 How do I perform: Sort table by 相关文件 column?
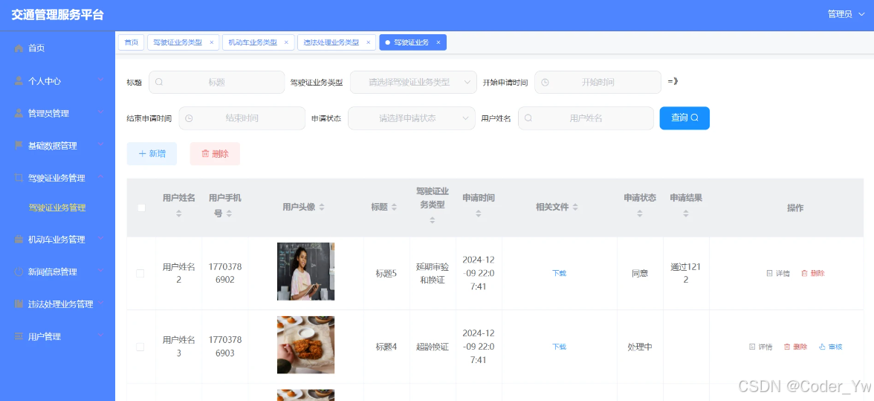click(x=575, y=208)
